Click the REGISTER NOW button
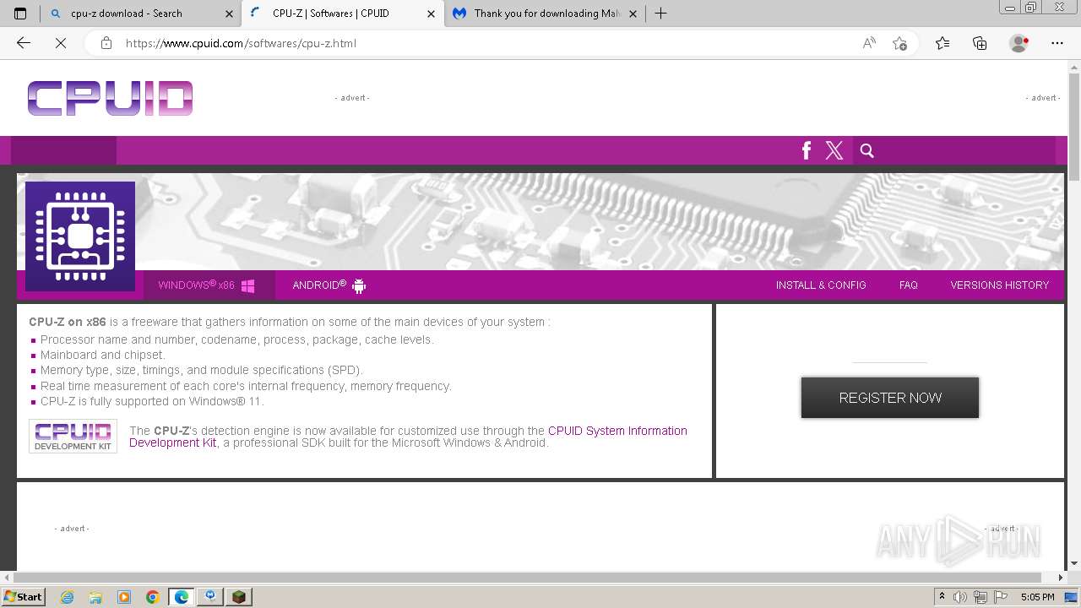1081x608 pixels. click(x=890, y=398)
